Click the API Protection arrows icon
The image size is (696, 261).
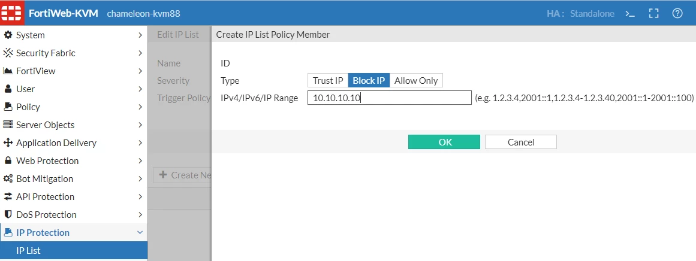pyautogui.click(x=8, y=197)
